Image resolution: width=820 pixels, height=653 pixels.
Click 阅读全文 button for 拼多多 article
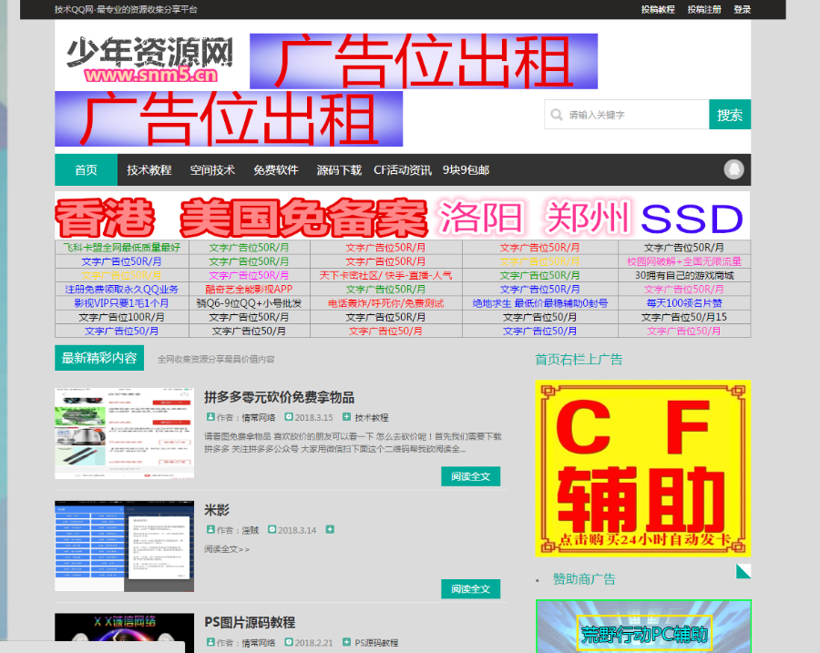click(471, 476)
